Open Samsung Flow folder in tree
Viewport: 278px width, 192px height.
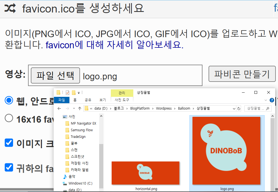(x=82, y=130)
